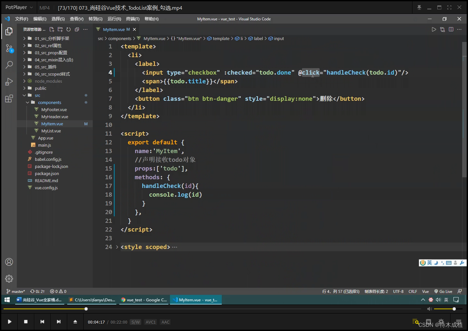The width and height of the screenshot is (468, 331).
Task: Open feedback icon in status bar
Action: (460, 291)
